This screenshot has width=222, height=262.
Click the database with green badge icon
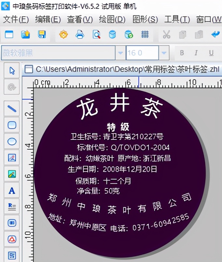coord(129,35)
